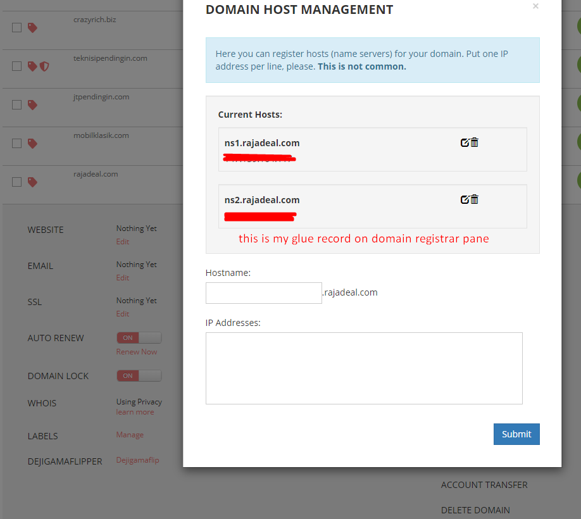
Task: Open the Website Edit link
Action: 123,242
